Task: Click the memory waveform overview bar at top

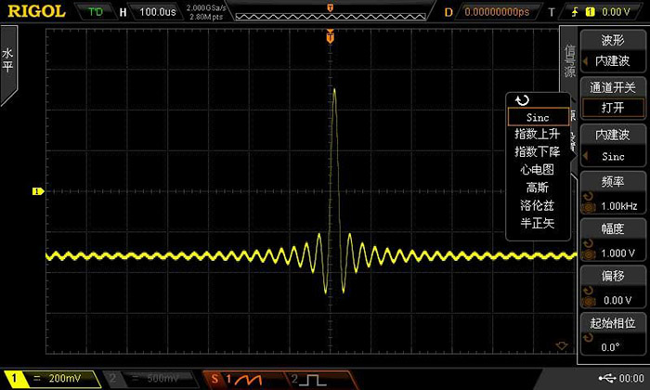Action: [x=331, y=12]
